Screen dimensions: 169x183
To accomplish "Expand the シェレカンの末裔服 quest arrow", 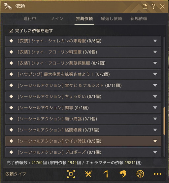I will (155, 41).
